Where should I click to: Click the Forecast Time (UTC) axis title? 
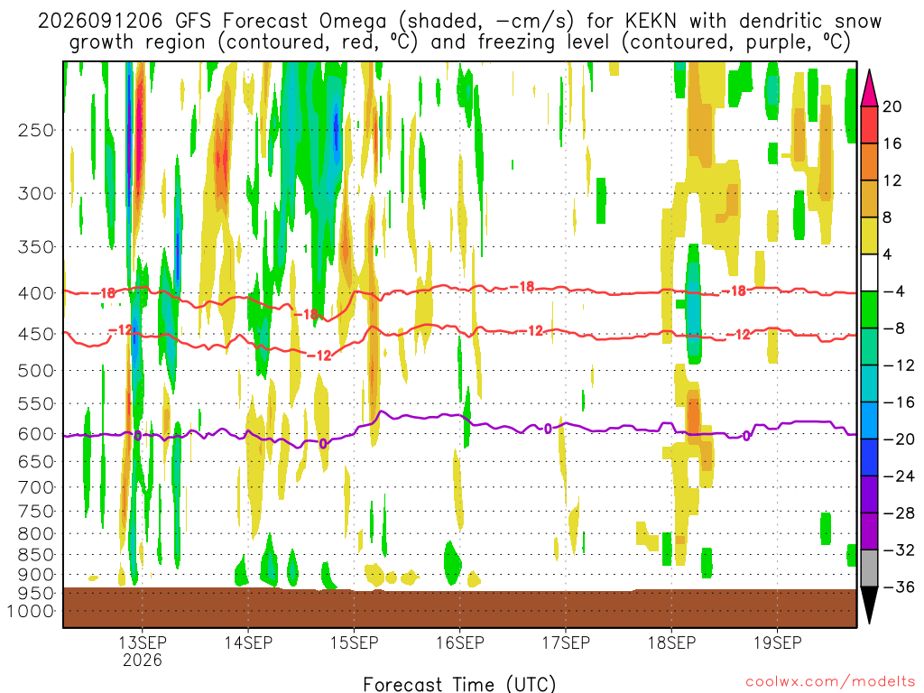tap(459, 684)
